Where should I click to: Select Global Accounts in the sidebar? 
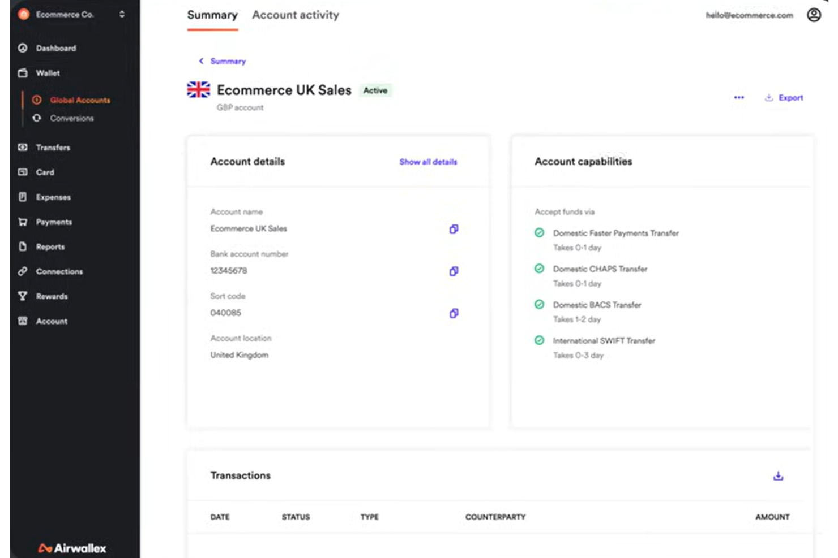click(x=80, y=100)
